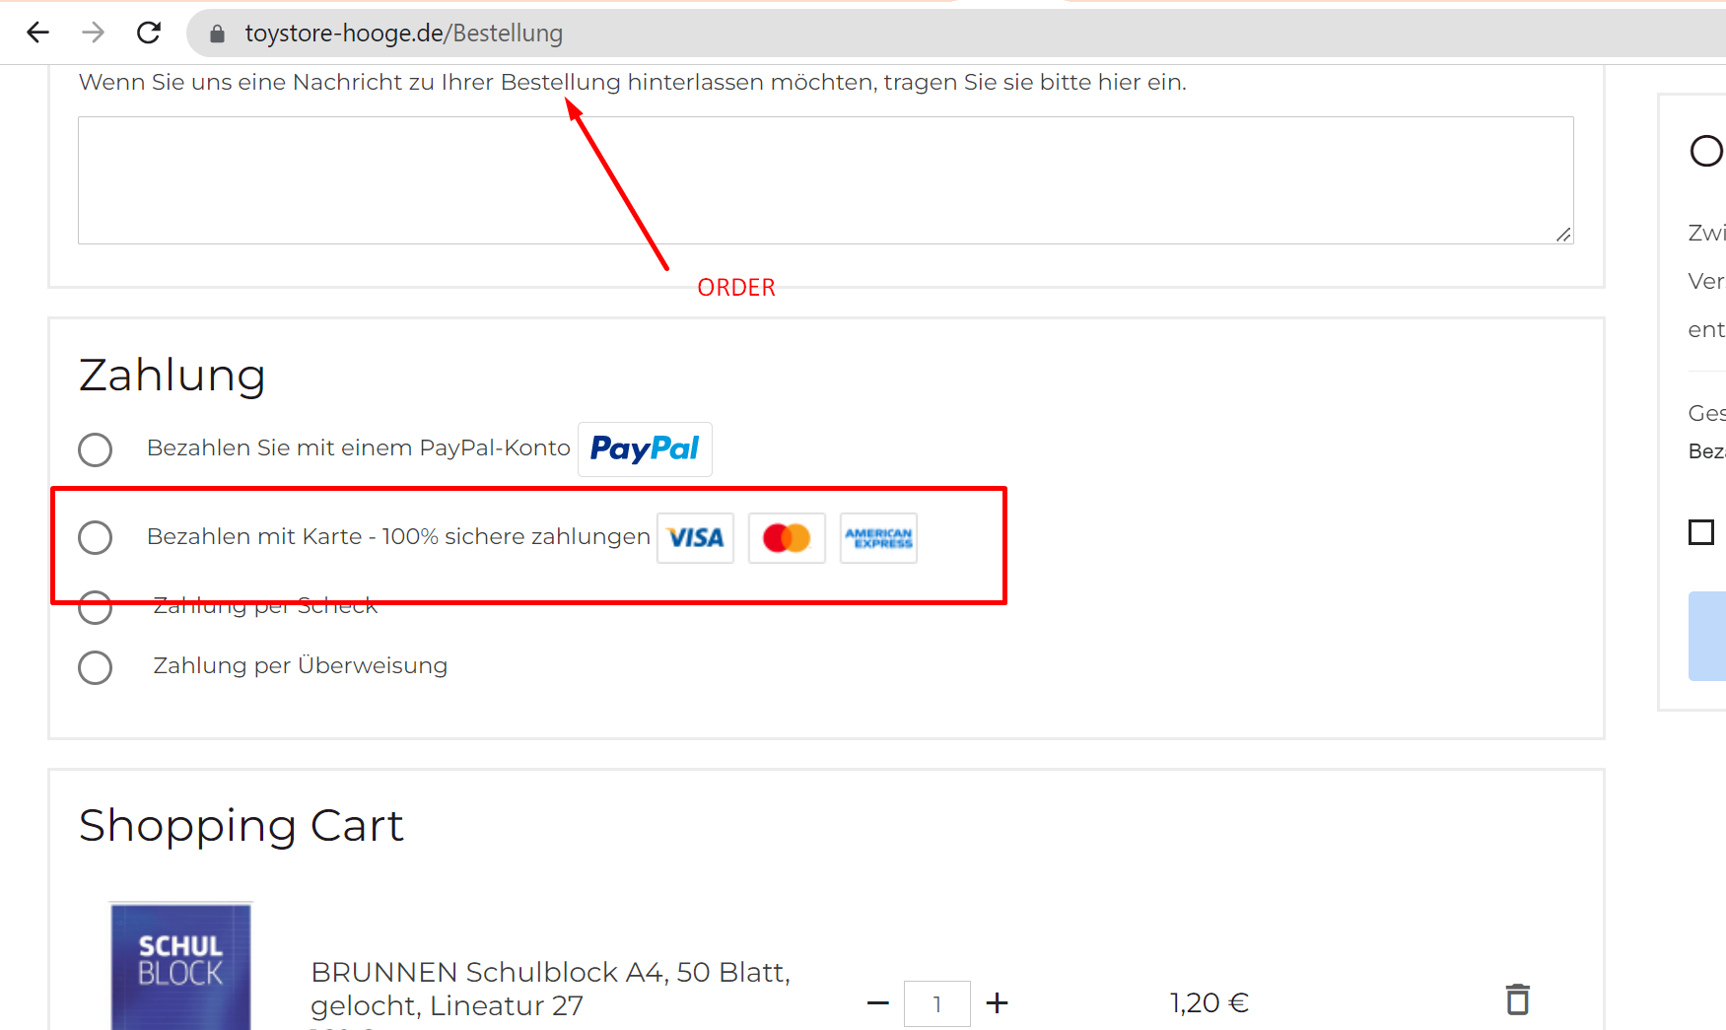Open the BRUNNEN Schulblock A4 product title
The width and height of the screenshot is (1726, 1030).
click(x=550, y=989)
